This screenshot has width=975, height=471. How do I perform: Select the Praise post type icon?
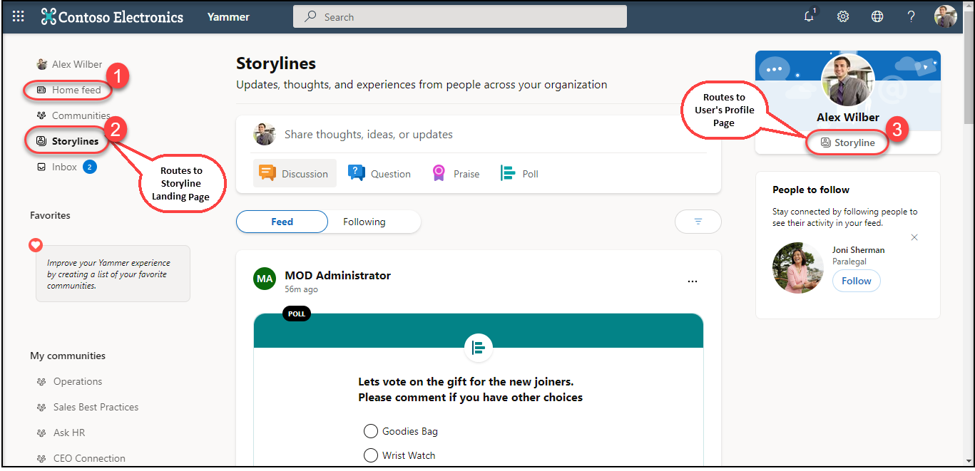coord(439,173)
